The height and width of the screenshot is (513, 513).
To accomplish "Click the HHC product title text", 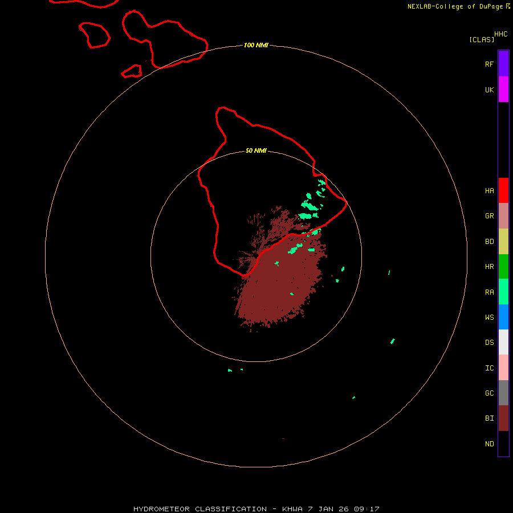I will pyautogui.click(x=500, y=34).
